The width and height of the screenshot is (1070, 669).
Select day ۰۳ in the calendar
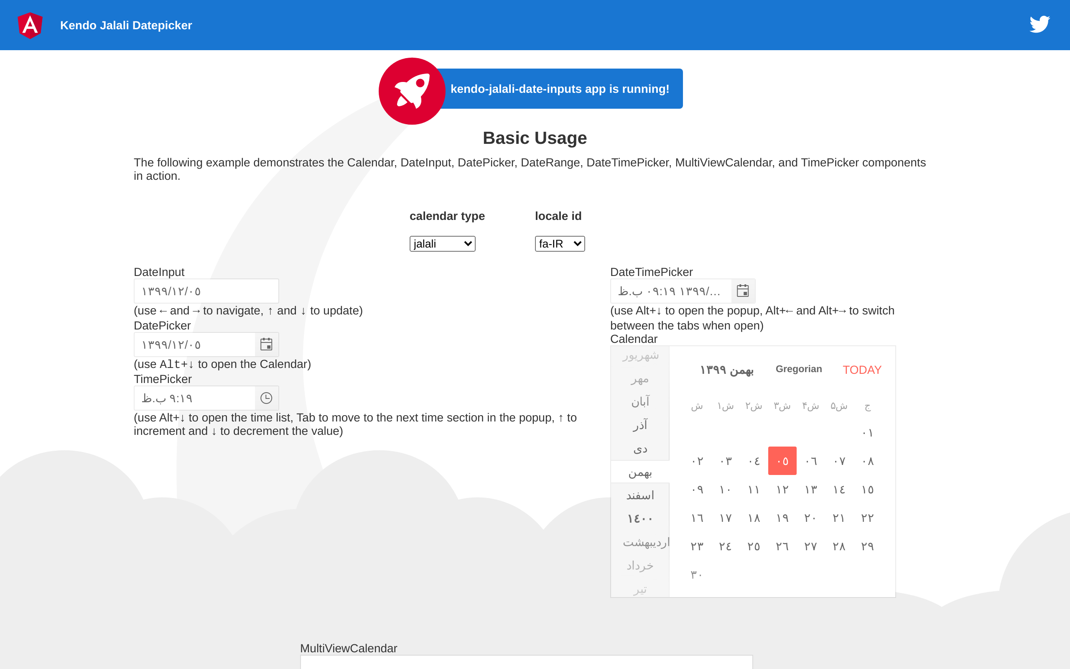coord(726,461)
